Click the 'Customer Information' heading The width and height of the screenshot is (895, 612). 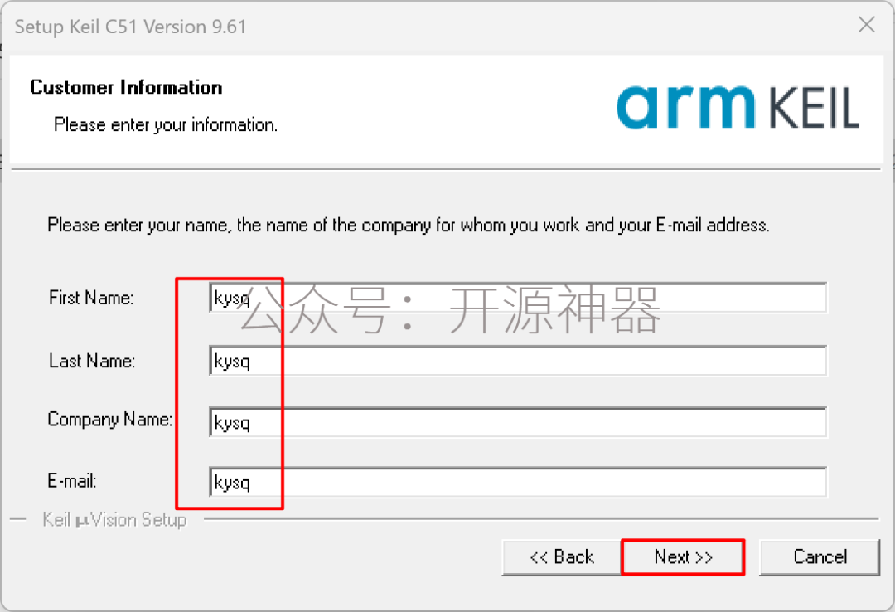(126, 87)
